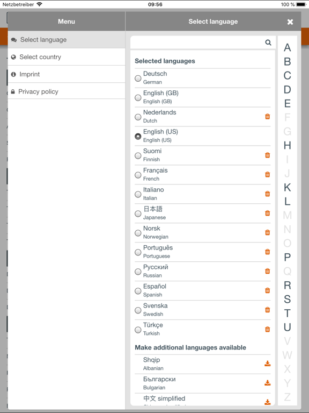Select the Español radio button
The image size is (309, 413).
(x=138, y=291)
